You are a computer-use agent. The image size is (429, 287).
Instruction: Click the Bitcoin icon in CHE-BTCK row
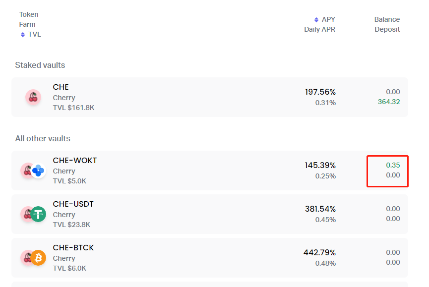point(38,258)
